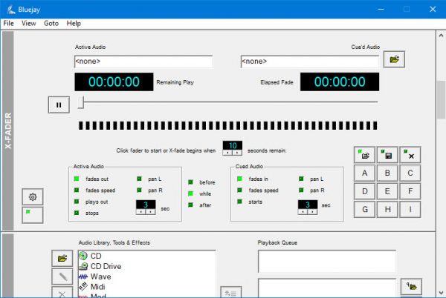Open the Help menu
Screen dimensions: 446x298
point(74,23)
